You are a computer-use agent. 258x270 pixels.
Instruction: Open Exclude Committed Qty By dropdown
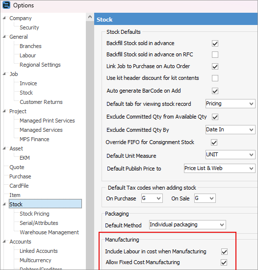coord(230,130)
